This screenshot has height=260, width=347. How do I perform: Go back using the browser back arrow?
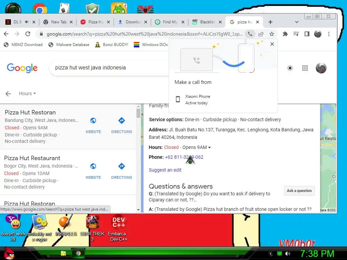pyautogui.click(x=6, y=34)
